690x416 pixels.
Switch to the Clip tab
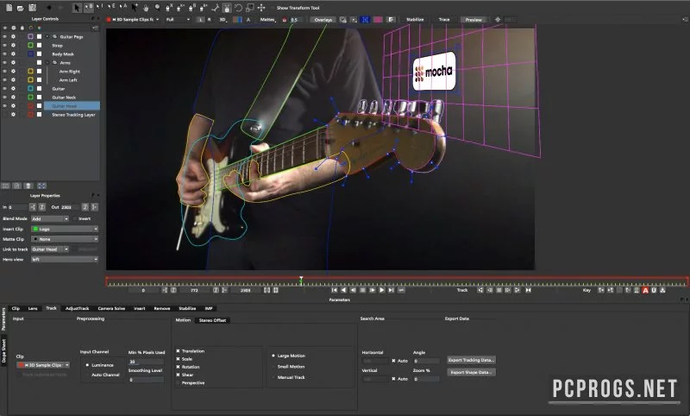[16, 308]
